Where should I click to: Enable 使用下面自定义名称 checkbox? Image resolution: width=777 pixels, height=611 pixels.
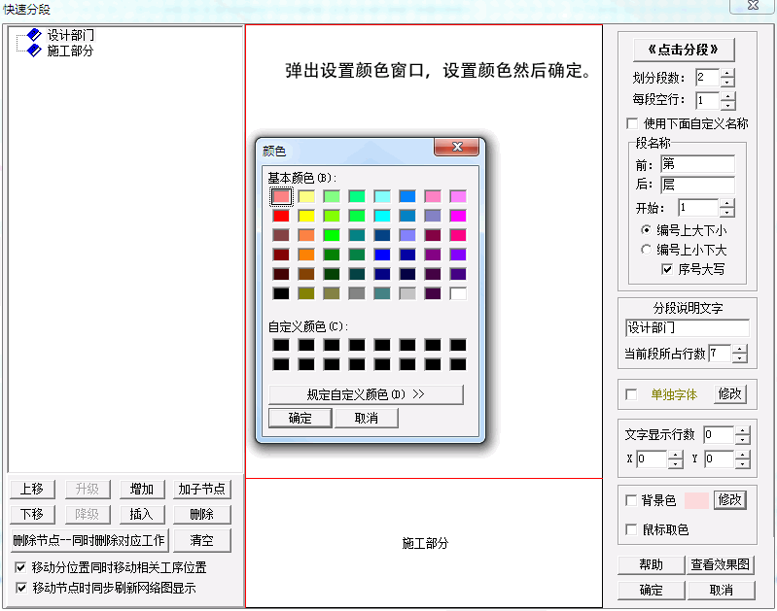click(633, 123)
